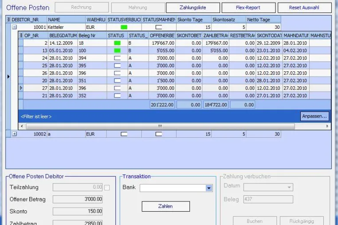This screenshot has width=338, height=225.
Task: Toggle status box for OP 26 row
Action: (x=117, y=73)
